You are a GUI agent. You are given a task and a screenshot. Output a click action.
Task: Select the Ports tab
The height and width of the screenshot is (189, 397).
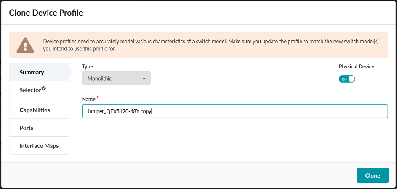coord(27,128)
